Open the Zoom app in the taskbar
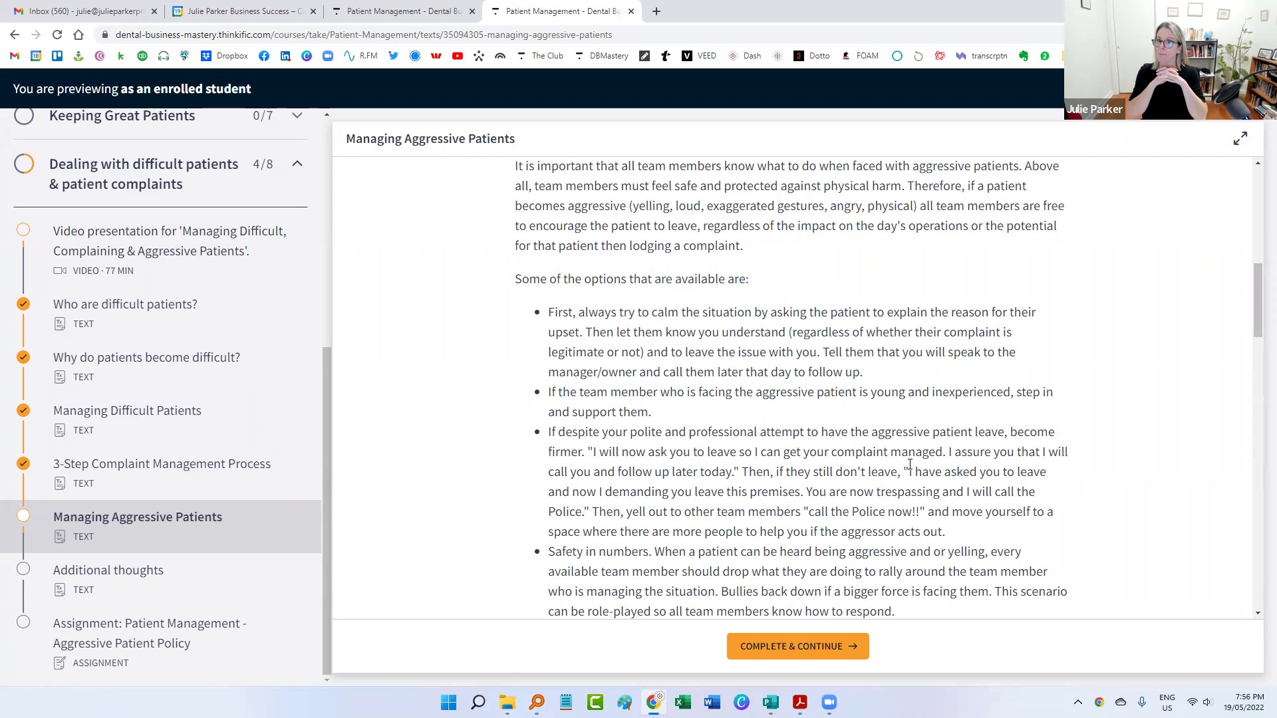This screenshot has height=718, width=1277. click(829, 702)
